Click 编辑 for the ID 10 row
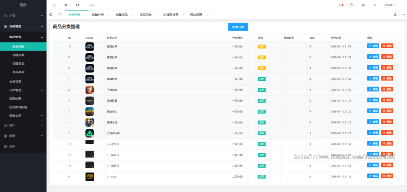This screenshot has width=407, height=192. (373, 46)
